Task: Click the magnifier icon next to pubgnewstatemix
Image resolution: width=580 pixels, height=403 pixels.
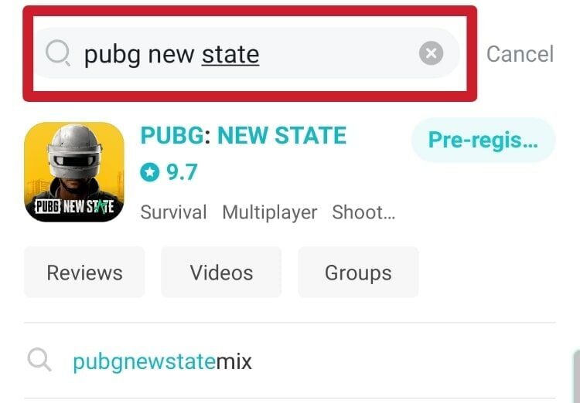Action: [39, 359]
